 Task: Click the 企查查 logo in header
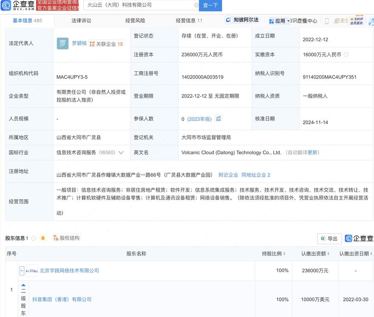pyautogui.click(x=18, y=5)
